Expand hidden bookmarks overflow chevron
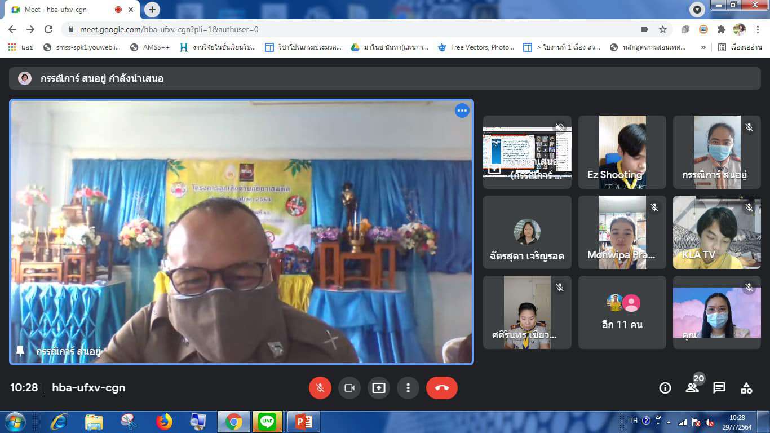 (x=703, y=47)
